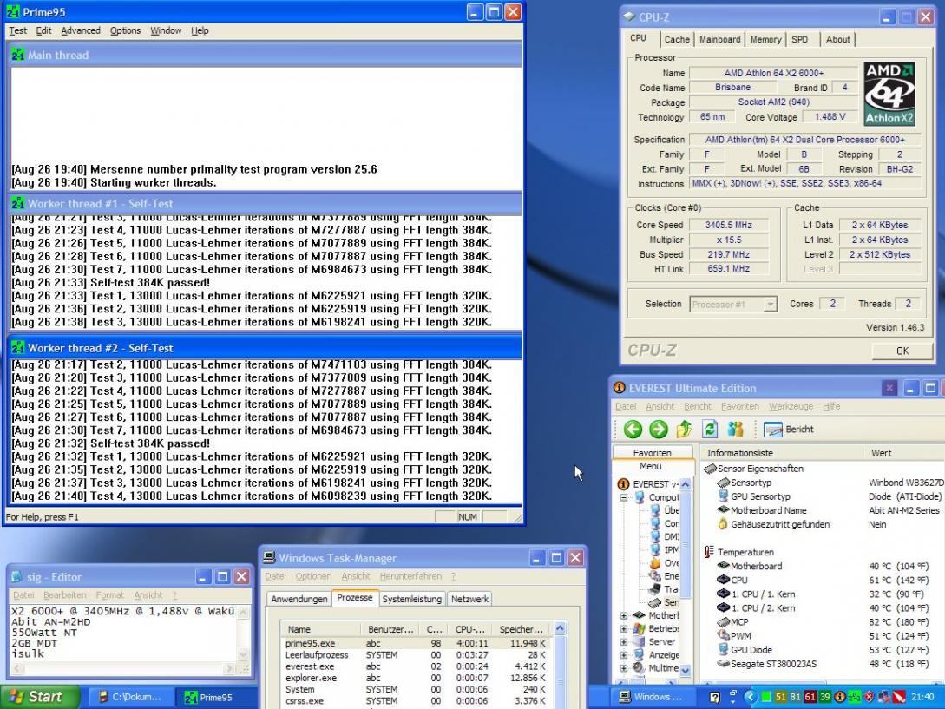Click the two-people users icon in EVEREST toolbar
The width and height of the screenshot is (945, 709).
[735, 430]
